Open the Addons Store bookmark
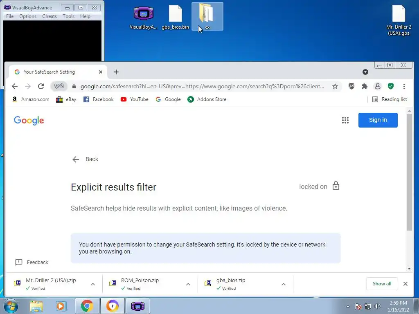Viewport: 419px width, 314px height. [x=207, y=99]
